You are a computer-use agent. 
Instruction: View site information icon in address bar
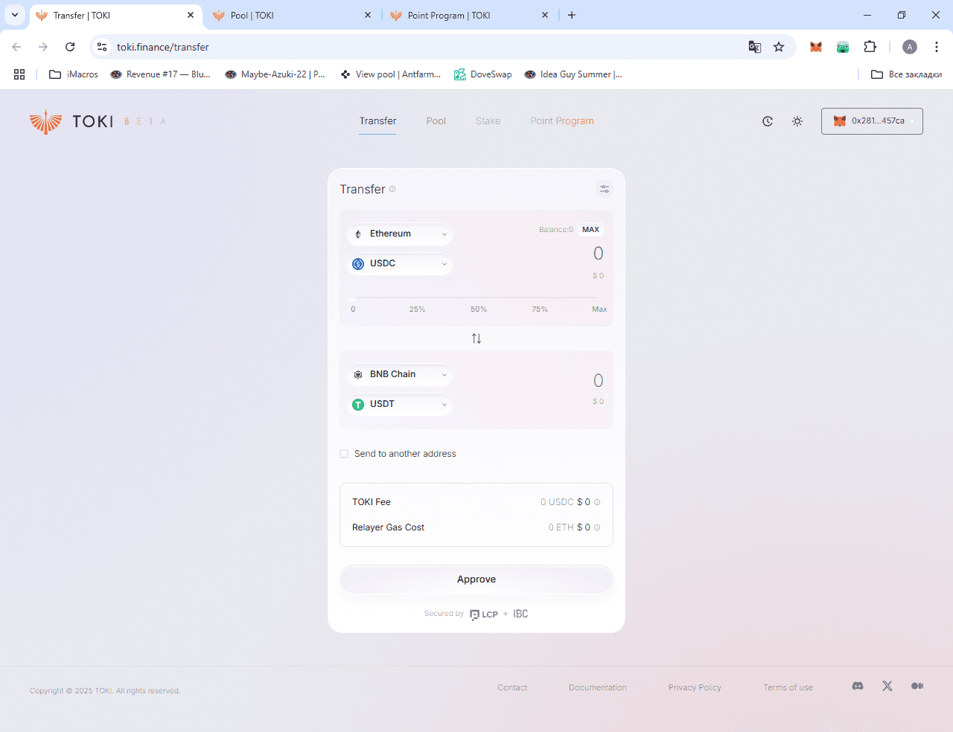pos(102,47)
